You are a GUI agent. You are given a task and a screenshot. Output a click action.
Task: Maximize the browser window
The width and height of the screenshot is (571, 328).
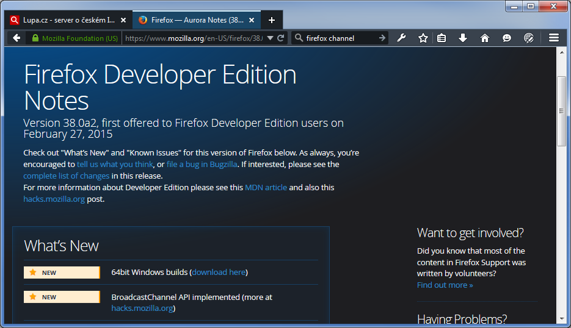pos(531,6)
